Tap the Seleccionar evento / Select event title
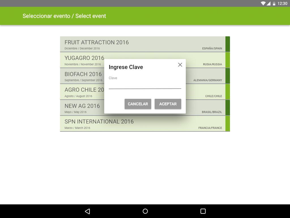 64,16
